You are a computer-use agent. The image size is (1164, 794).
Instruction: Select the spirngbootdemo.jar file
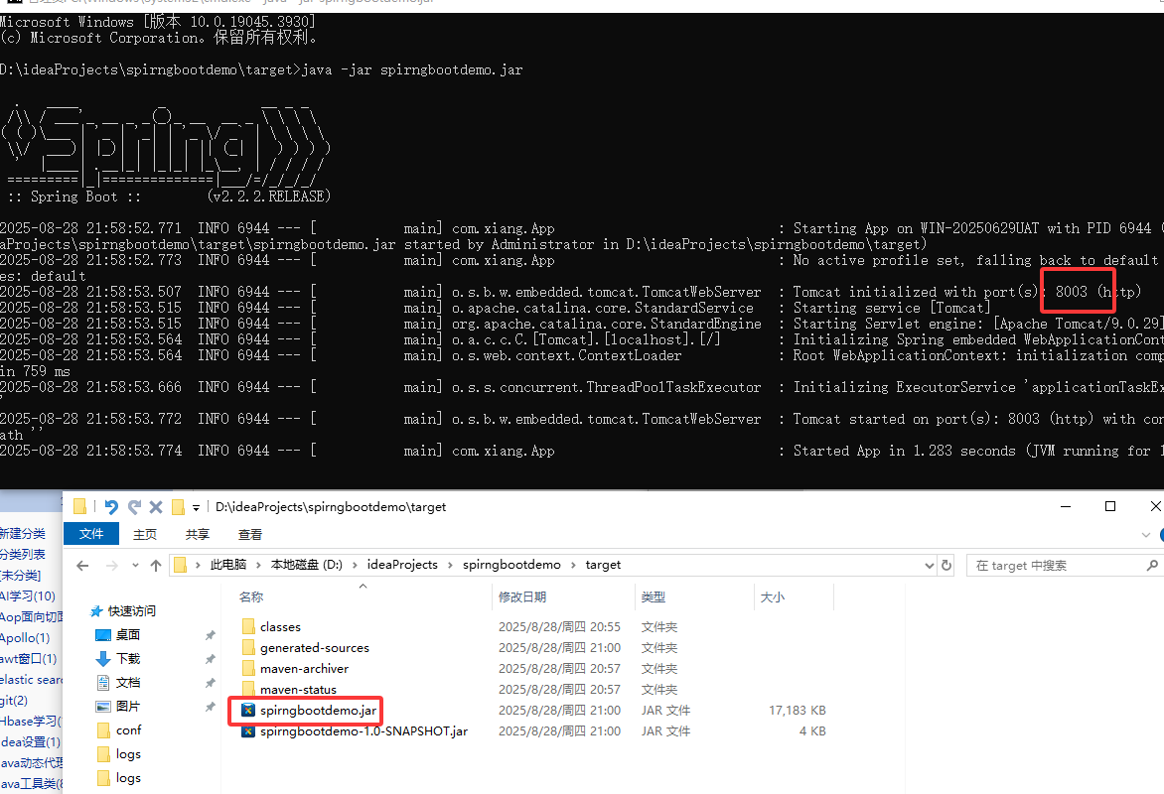(x=318, y=711)
